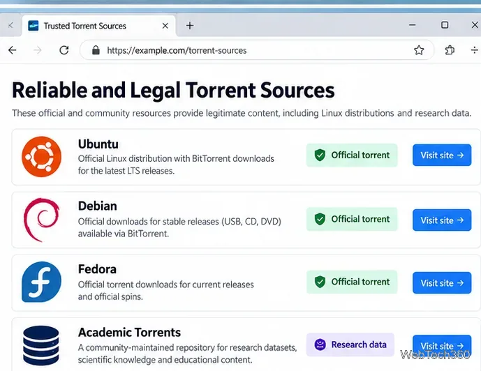Close the Trusted Torrent Sources tab
Image resolution: width=481 pixels, height=371 pixels.
[x=165, y=26]
